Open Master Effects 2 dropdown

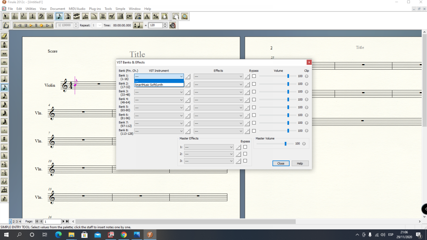[x=209, y=154]
